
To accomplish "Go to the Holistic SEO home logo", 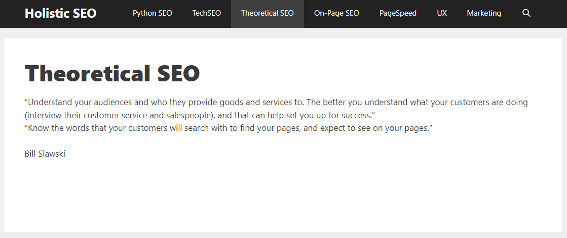I will click(x=60, y=13).
